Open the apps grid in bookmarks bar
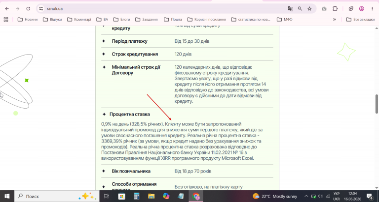The image size is (379, 202). [6, 19]
